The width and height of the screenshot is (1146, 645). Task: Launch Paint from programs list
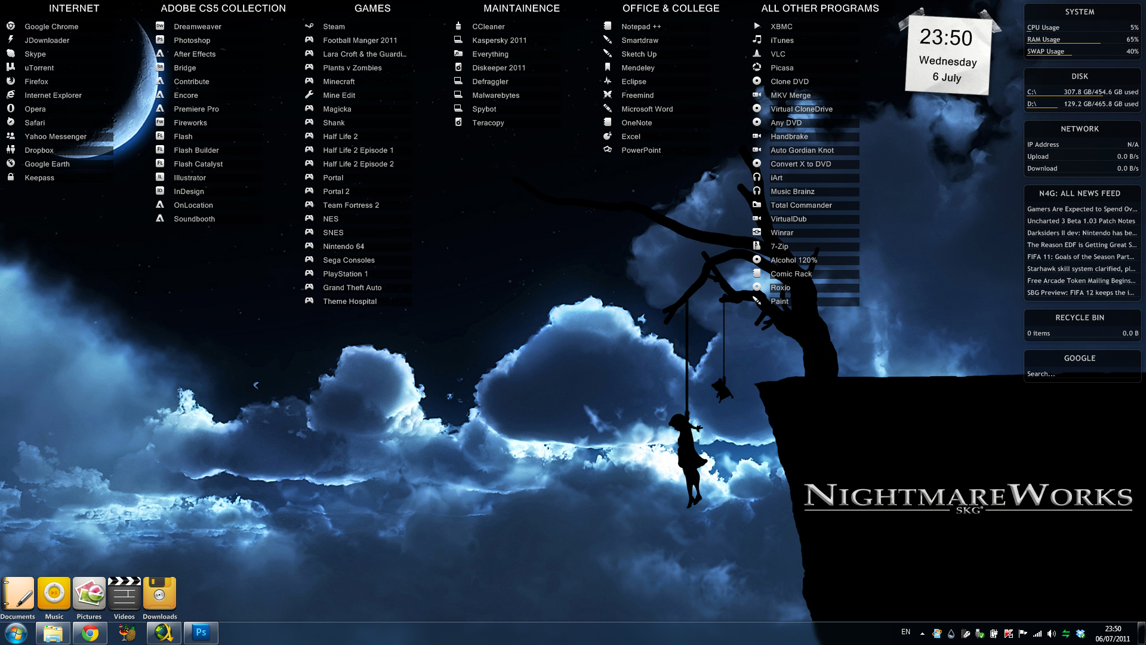pyautogui.click(x=780, y=301)
